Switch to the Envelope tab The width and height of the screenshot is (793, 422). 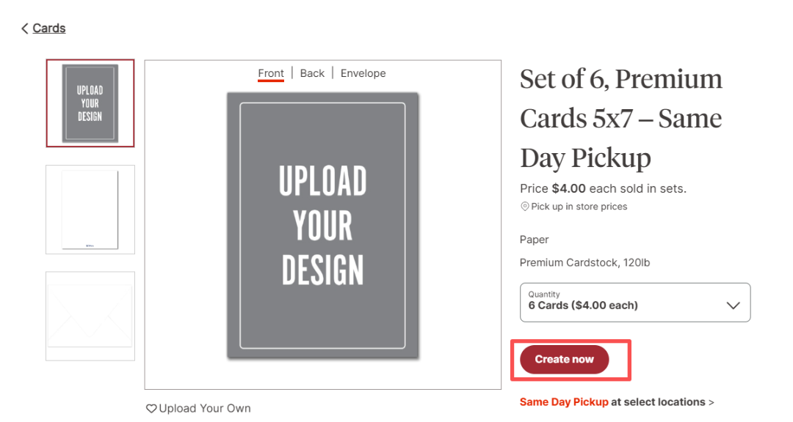(363, 73)
